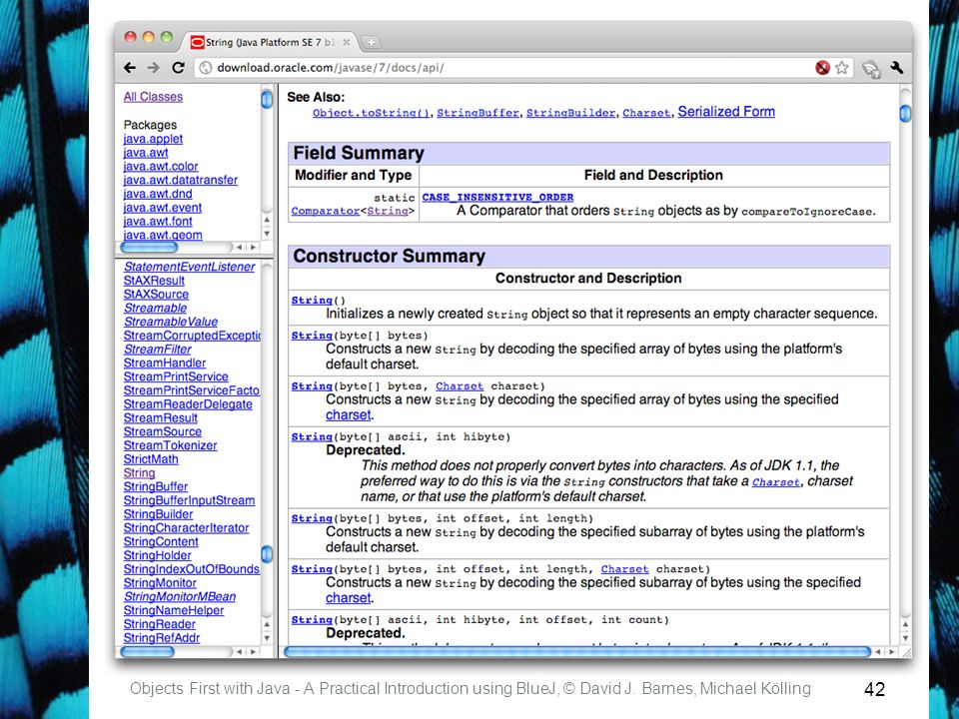Click the classes frame vertical scrollbar thumb

tap(267, 554)
